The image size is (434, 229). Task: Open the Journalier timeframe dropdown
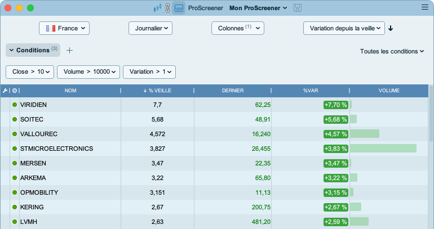pos(150,28)
